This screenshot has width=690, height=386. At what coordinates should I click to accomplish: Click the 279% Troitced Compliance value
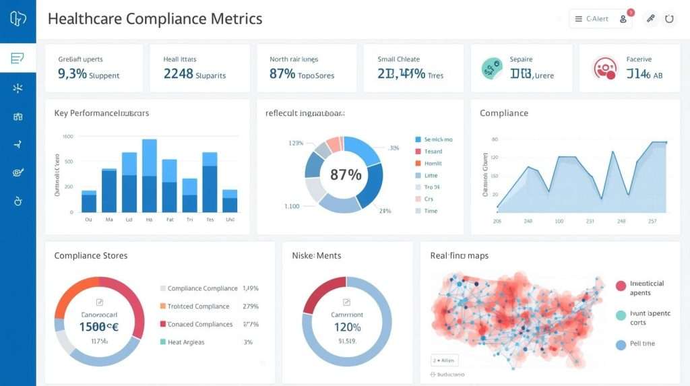[251, 307]
